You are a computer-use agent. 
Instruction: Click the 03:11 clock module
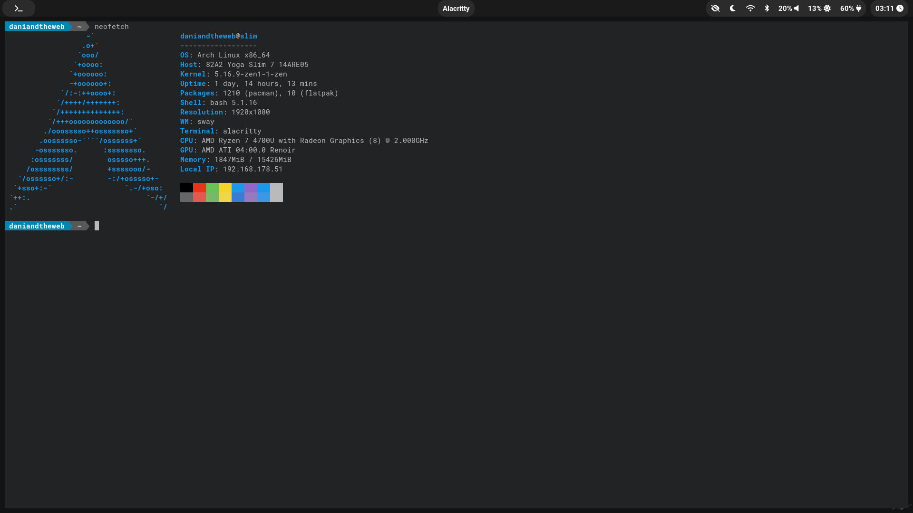[x=889, y=9]
